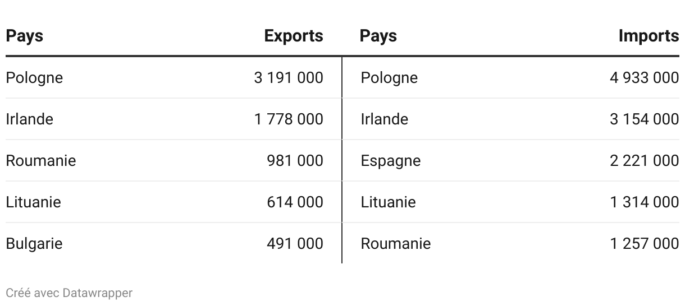Click Espagne in the imports table
The image size is (685, 306).
390,161
